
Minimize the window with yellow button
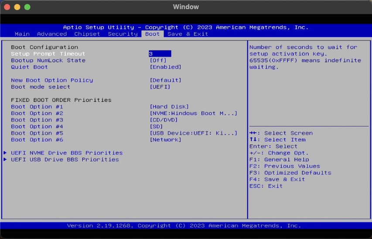(x=17, y=7)
